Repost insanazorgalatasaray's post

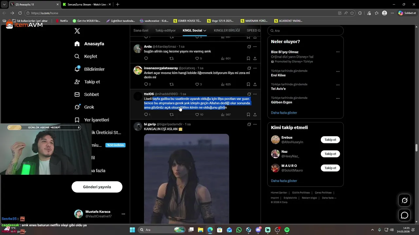pos(172,84)
